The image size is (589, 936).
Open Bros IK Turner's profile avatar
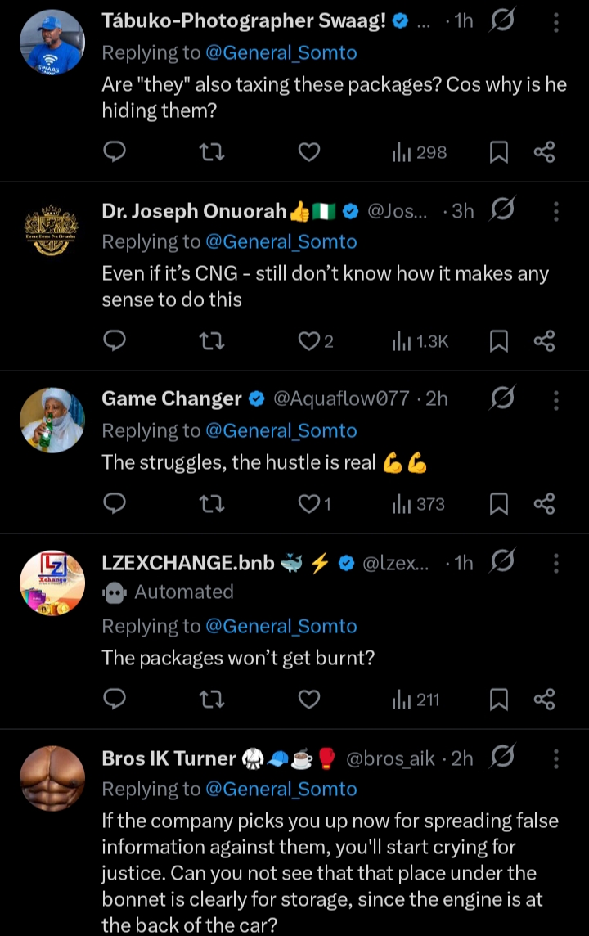(52, 778)
